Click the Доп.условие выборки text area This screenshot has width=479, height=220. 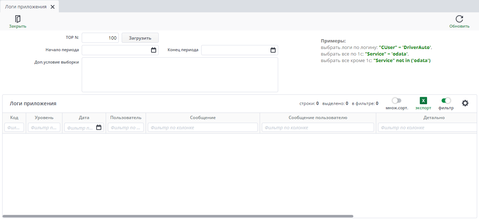point(180,75)
